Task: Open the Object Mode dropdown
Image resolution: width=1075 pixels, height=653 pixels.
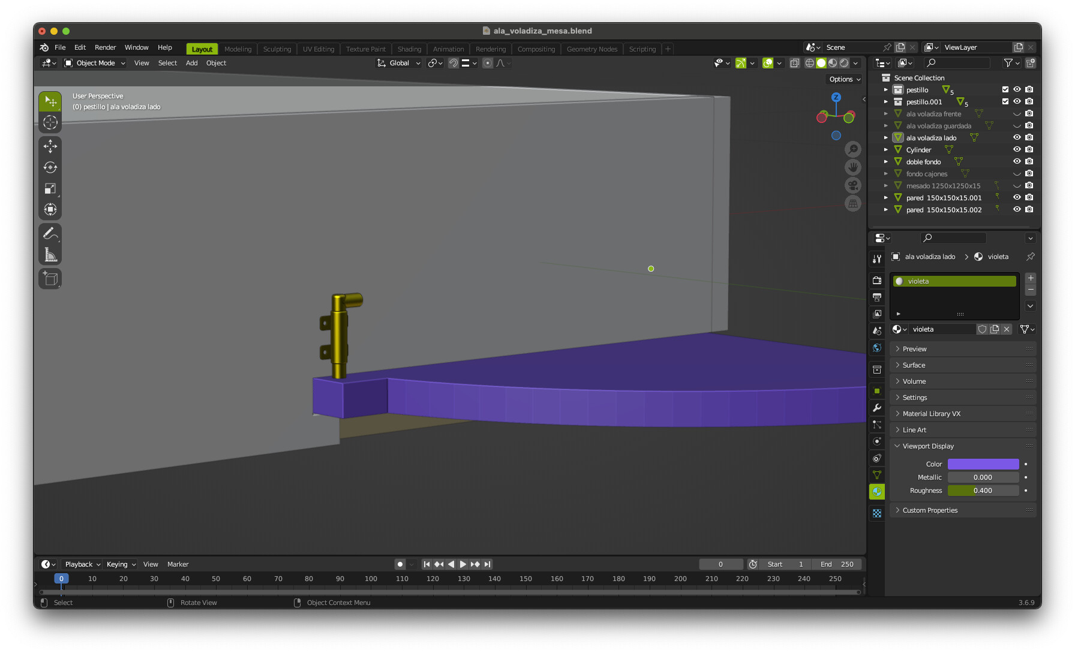Action: 95,63
